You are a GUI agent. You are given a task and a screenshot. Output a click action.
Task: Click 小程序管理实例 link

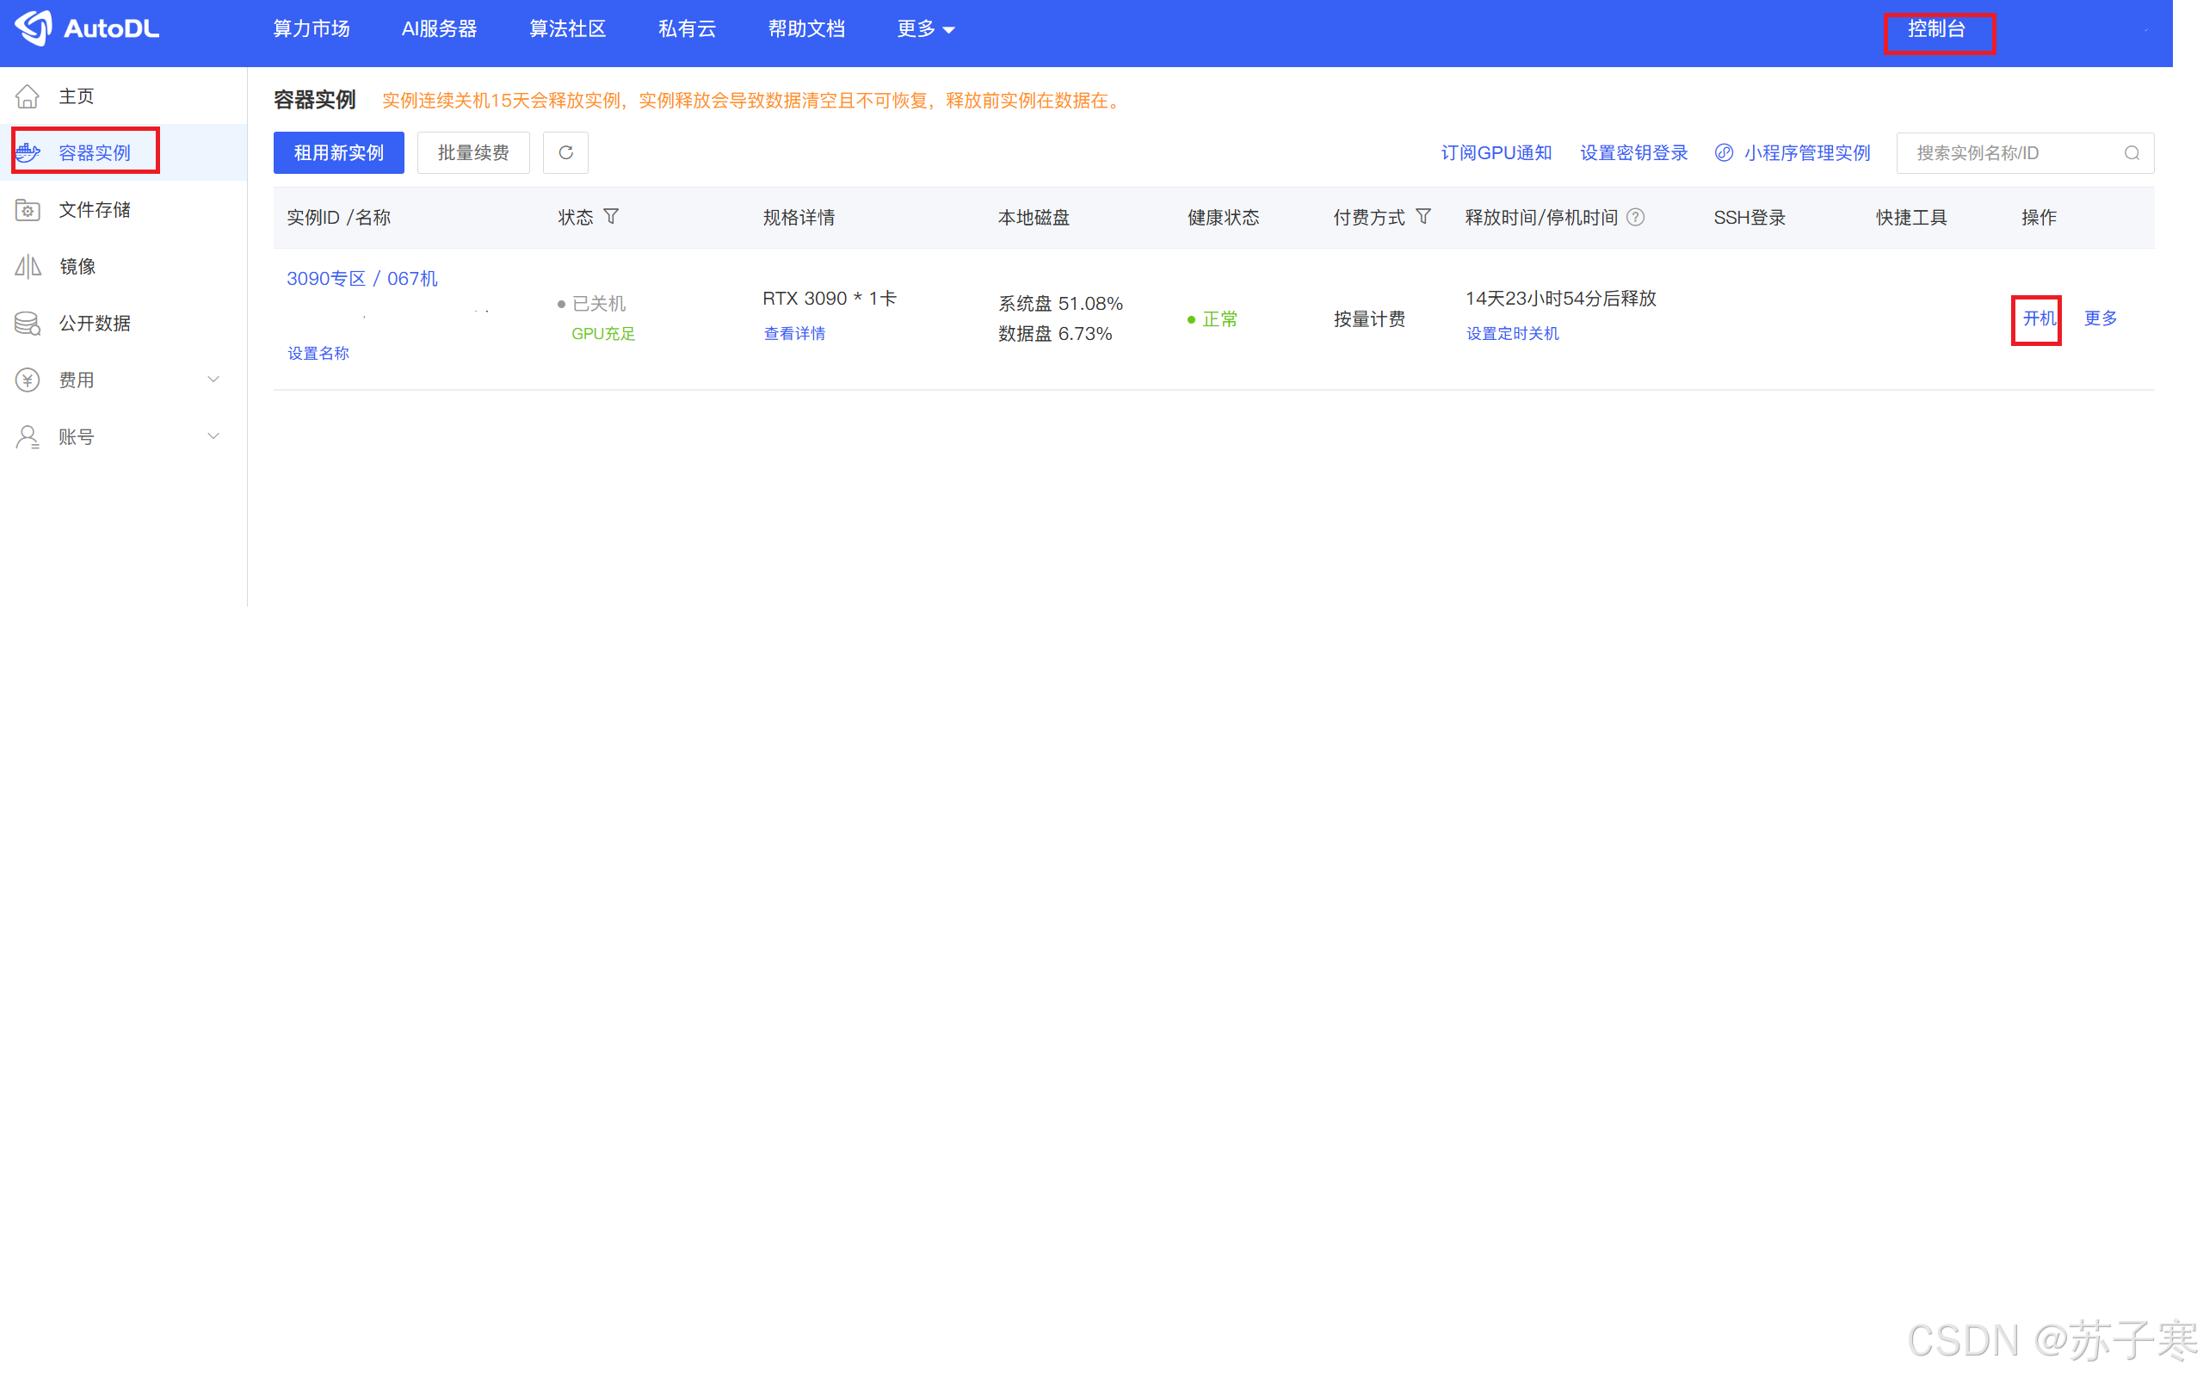[x=1806, y=153]
